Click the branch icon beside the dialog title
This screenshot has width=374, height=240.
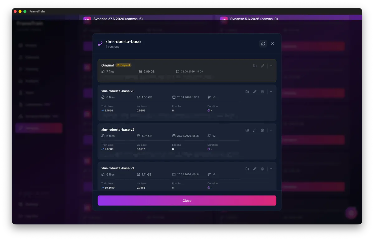100,44
